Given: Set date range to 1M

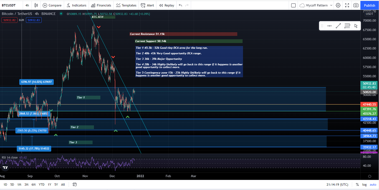Looking at the screenshot, I should coord(19,184).
